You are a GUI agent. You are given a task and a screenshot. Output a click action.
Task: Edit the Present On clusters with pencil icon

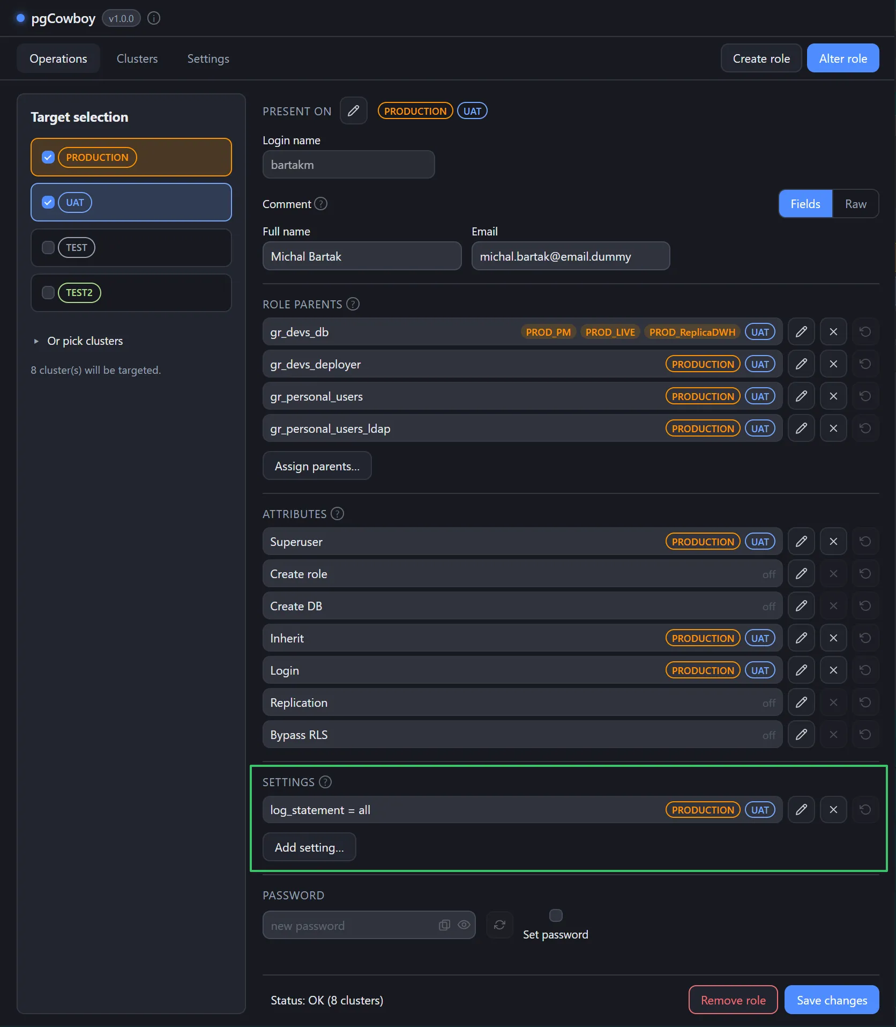click(x=354, y=111)
